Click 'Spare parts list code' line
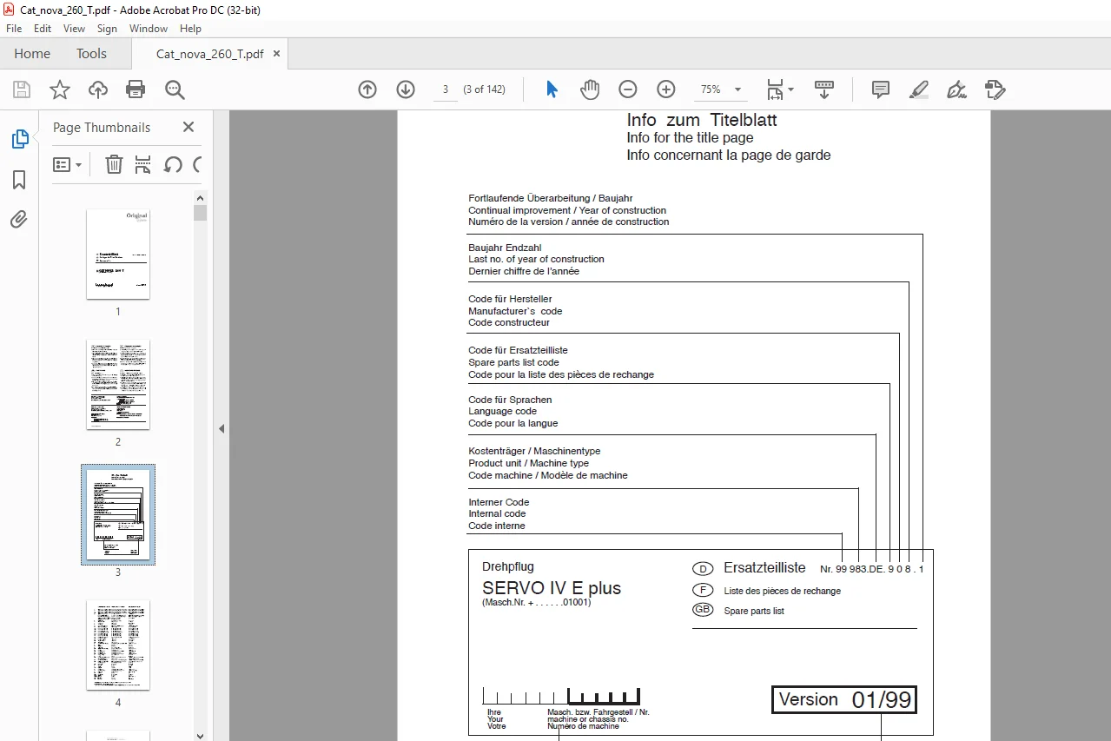 (x=513, y=362)
